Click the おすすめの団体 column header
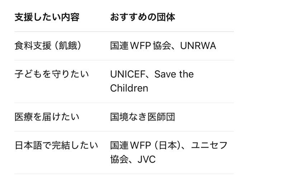The width and height of the screenshot is (287, 186). pos(142,17)
